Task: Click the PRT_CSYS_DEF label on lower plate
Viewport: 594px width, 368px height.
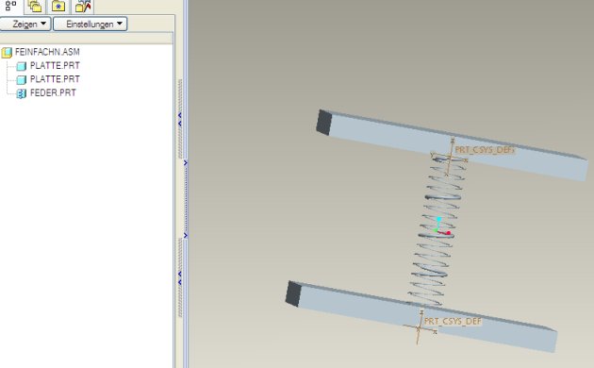Action: pos(453,322)
